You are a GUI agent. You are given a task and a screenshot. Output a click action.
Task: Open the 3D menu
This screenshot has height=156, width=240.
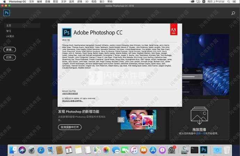click(87, 1)
